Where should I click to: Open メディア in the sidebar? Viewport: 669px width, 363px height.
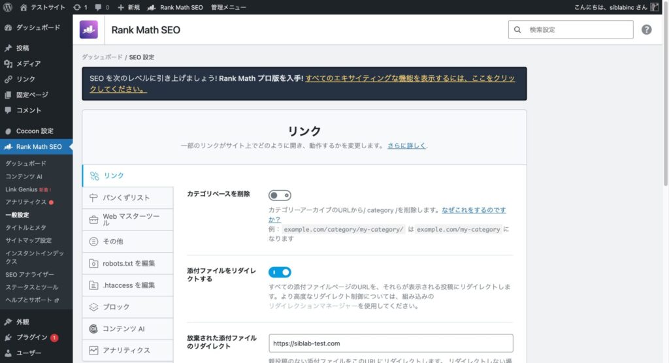point(37,63)
